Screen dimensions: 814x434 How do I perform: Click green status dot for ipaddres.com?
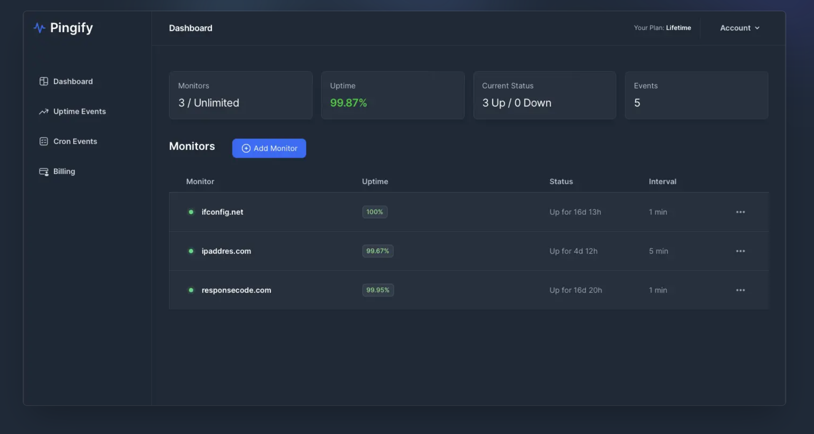point(191,251)
